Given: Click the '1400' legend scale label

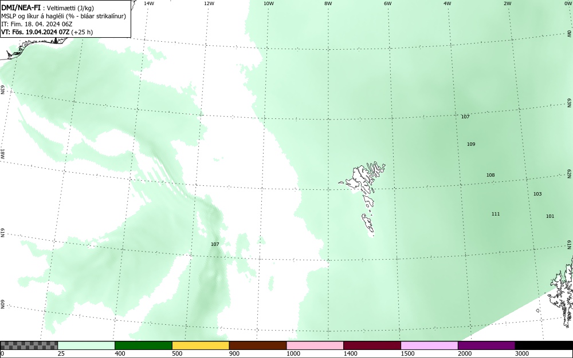Looking at the screenshot, I should 351,353.
